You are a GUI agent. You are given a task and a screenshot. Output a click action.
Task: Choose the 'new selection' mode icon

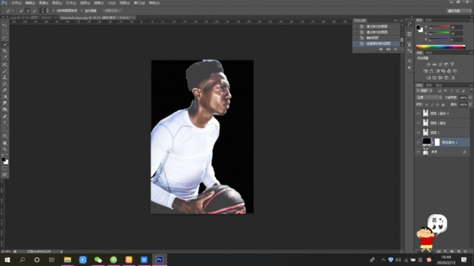pyautogui.click(x=21, y=11)
